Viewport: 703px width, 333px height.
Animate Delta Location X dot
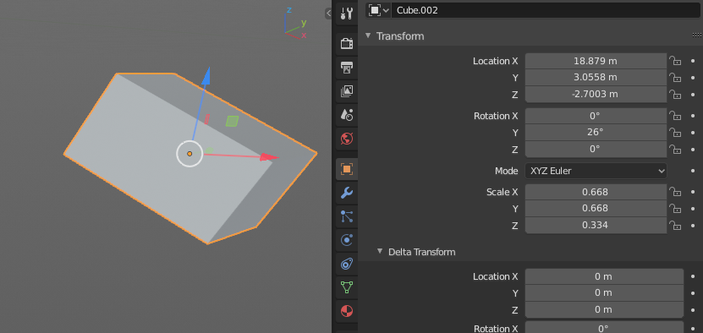pos(693,276)
